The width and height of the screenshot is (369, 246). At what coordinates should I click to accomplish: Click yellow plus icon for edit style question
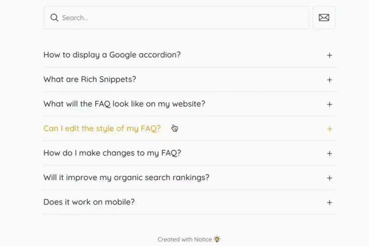tap(329, 129)
